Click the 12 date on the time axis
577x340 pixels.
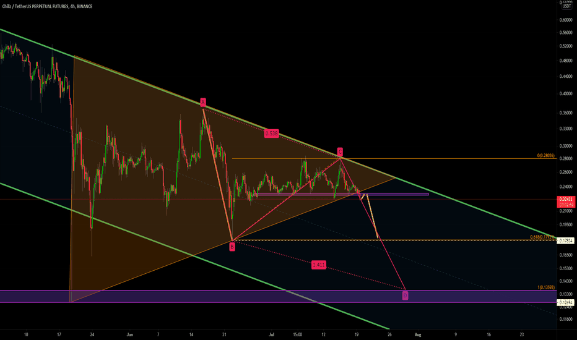tap(323, 334)
